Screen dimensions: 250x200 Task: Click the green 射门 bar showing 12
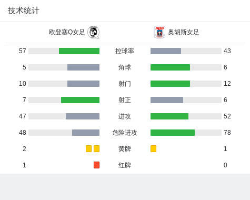[x=170, y=84]
